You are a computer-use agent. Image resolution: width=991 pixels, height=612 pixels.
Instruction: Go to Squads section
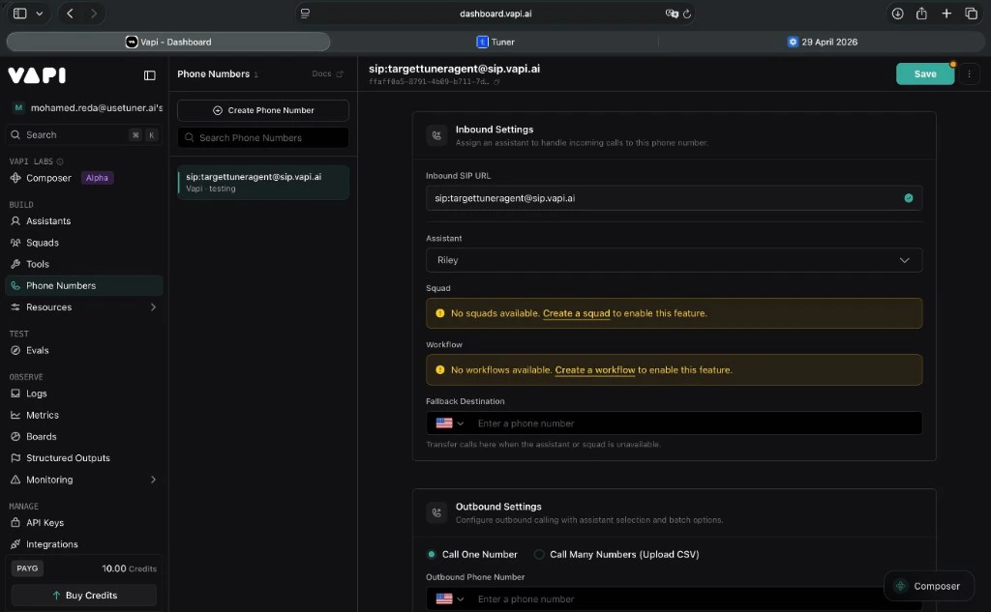[43, 243]
